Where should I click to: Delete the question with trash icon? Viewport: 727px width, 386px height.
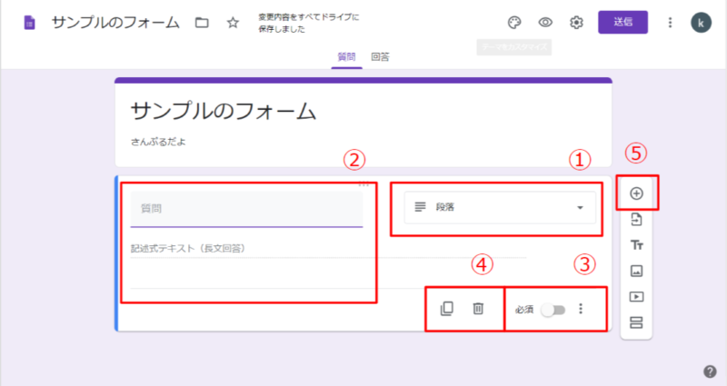point(478,309)
